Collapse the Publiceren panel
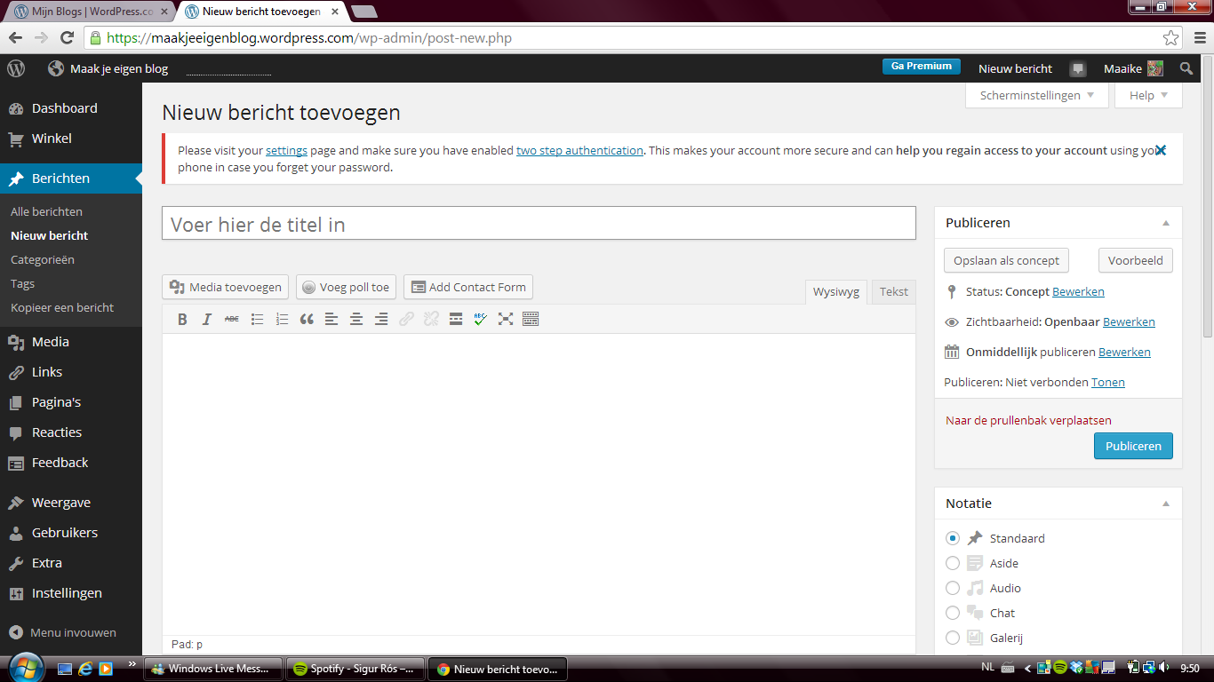Screen dimensions: 1214x682 tap(1166, 223)
